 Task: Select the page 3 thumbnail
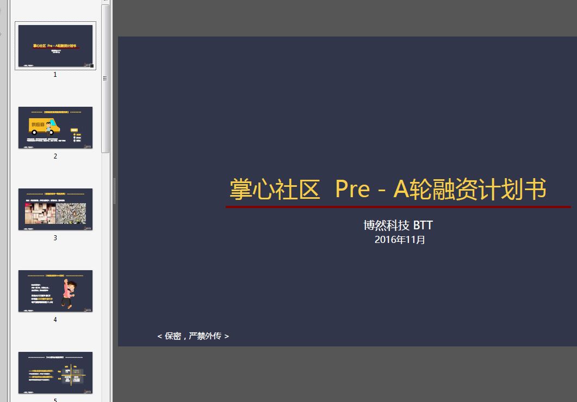click(55, 209)
